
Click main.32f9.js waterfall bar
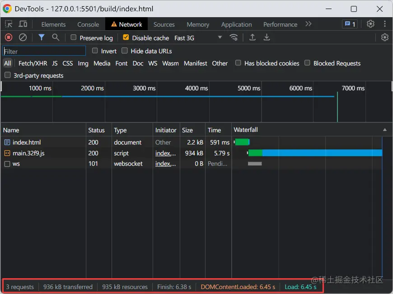(x=315, y=153)
